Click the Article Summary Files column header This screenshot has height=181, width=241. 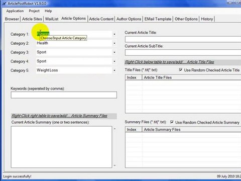(x=192, y=129)
